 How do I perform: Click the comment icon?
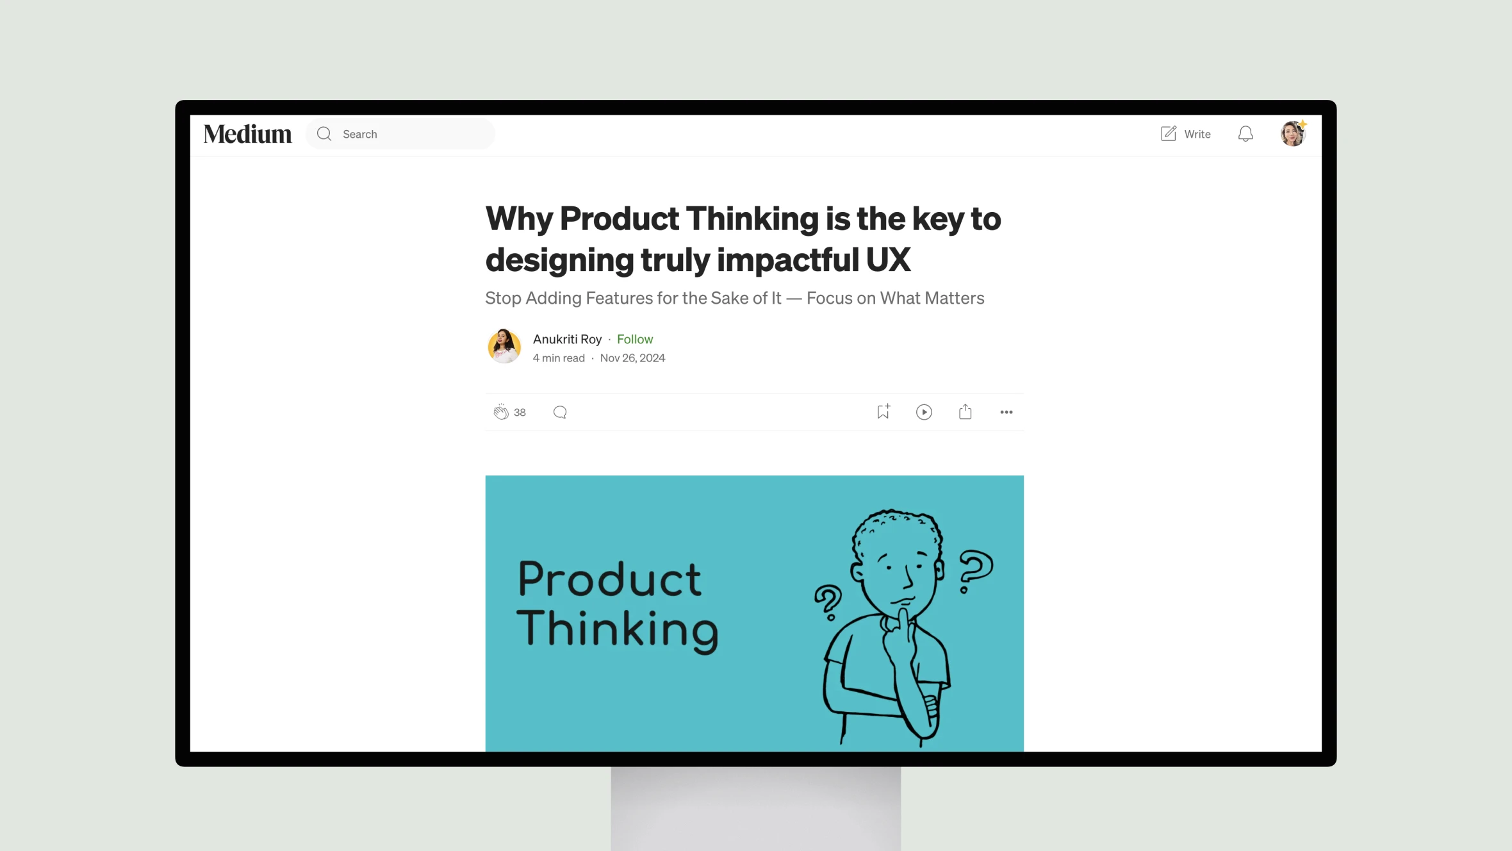point(560,411)
